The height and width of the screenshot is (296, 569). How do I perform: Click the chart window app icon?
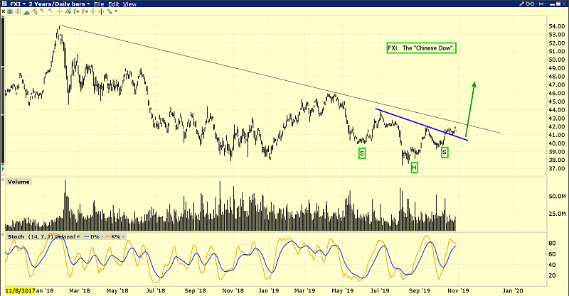[x=4, y=4]
